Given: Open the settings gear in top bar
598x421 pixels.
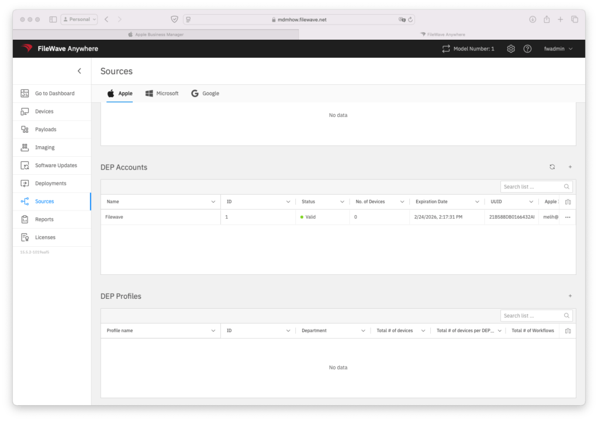Looking at the screenshot, I should click(x=510, y=49).
